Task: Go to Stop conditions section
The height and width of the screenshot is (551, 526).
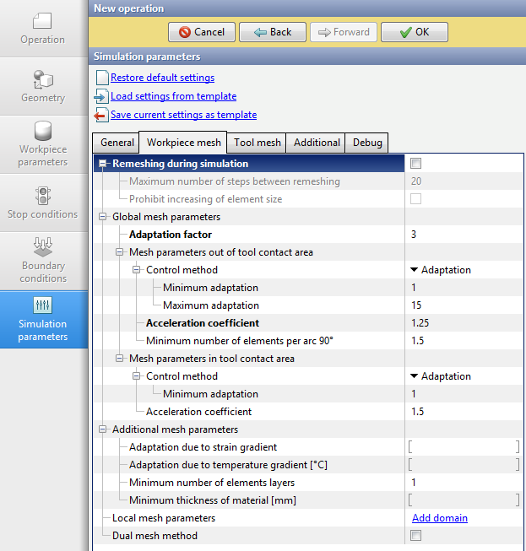Action: tap(43, 203)
